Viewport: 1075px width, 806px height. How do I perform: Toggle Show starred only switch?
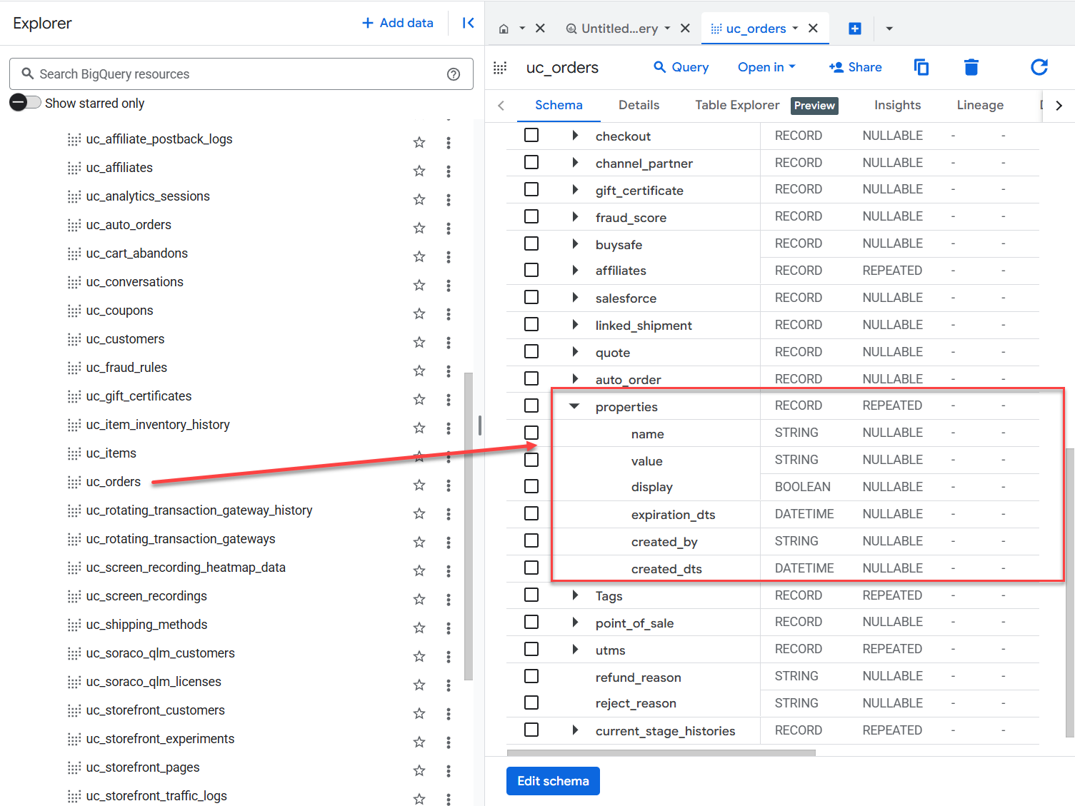point(25,102)
